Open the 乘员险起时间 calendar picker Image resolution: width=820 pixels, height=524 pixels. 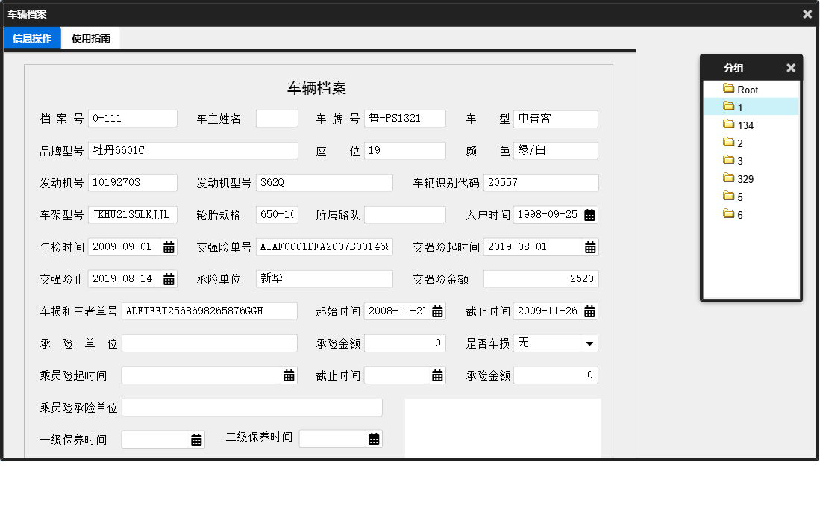tap(289, 375)
